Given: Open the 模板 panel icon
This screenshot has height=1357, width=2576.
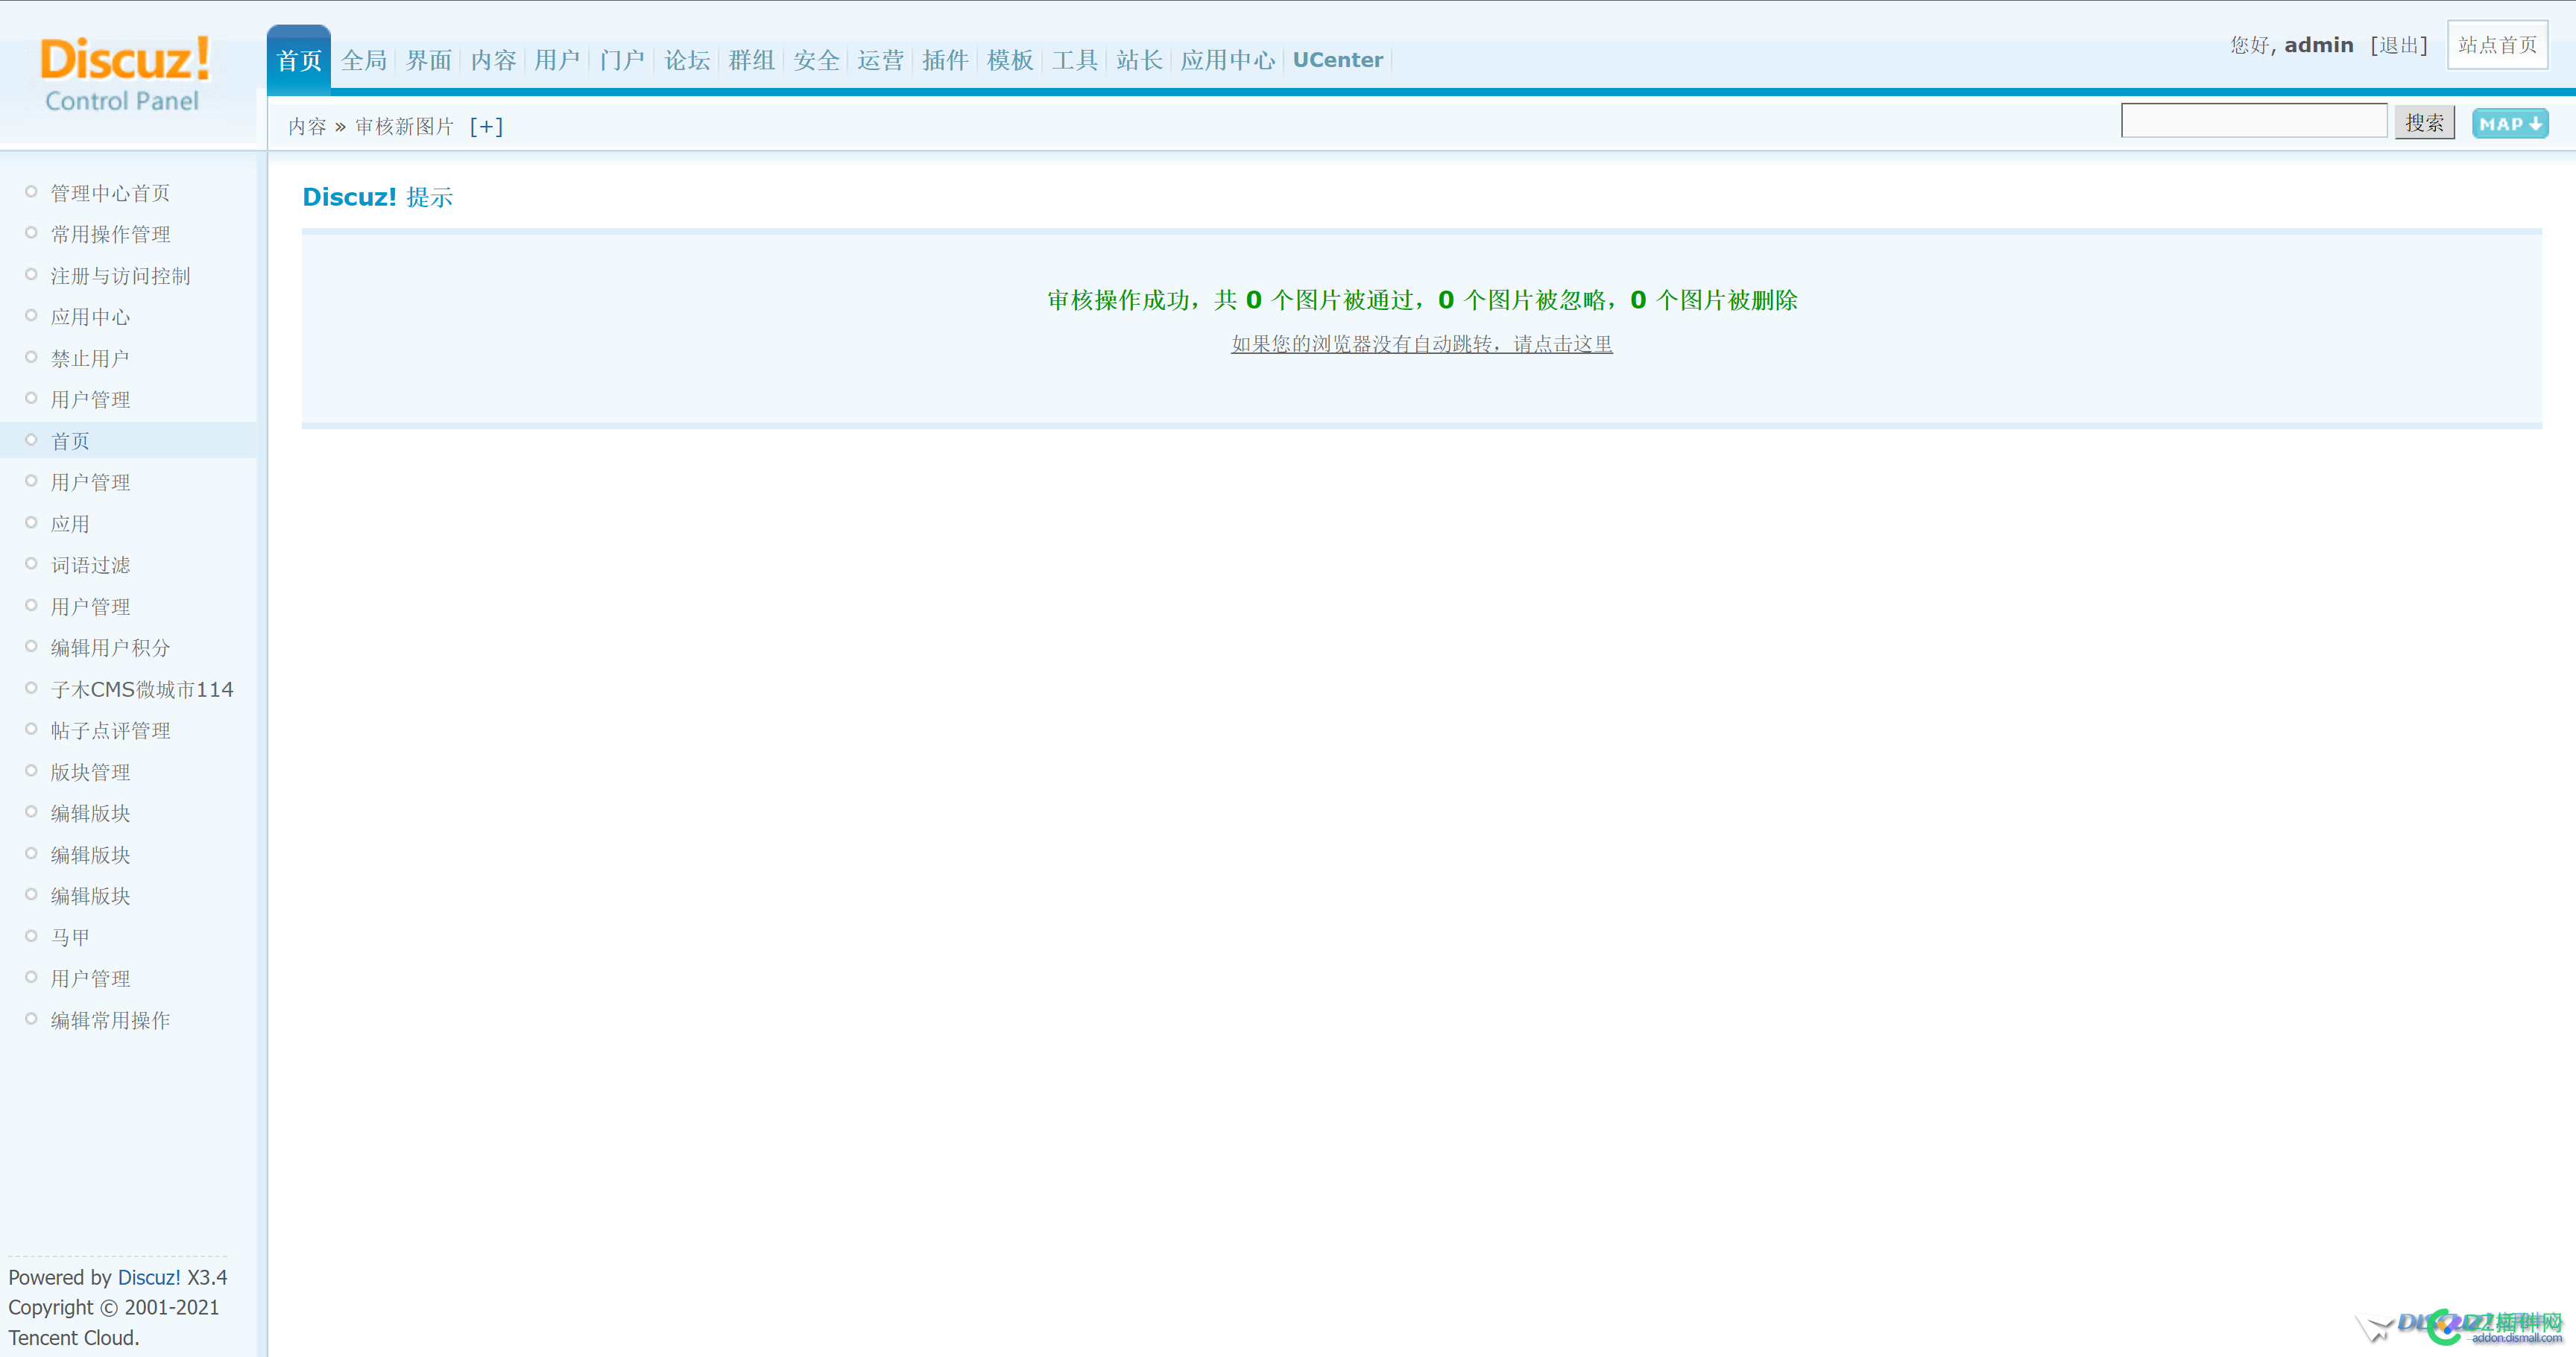Looking at the screenshot, I should [1008, 60].
